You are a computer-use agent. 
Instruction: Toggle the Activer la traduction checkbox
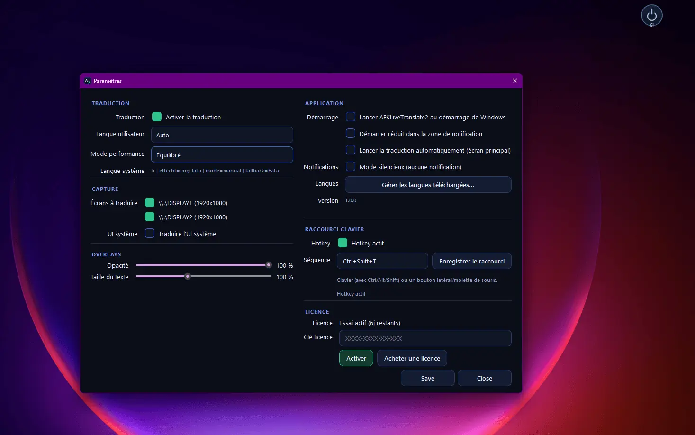pos(157,117)
